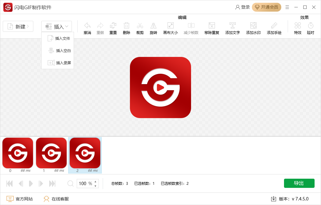
Task: Click the large logo in the canvas preview
Action: (x=160, y=88)
